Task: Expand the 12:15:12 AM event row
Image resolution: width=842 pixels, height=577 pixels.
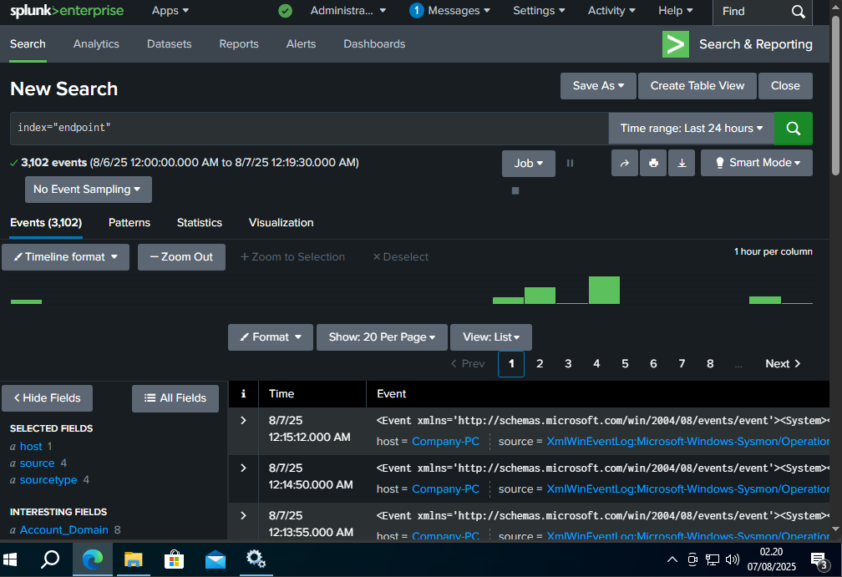Action: pyautogui.click(x=243, y=420)
